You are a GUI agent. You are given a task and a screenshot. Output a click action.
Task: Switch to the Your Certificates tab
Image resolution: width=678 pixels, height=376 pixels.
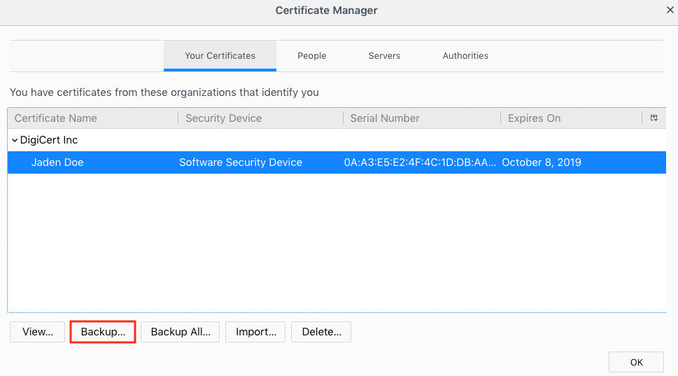pyautogui.click(x=220, y=56)
